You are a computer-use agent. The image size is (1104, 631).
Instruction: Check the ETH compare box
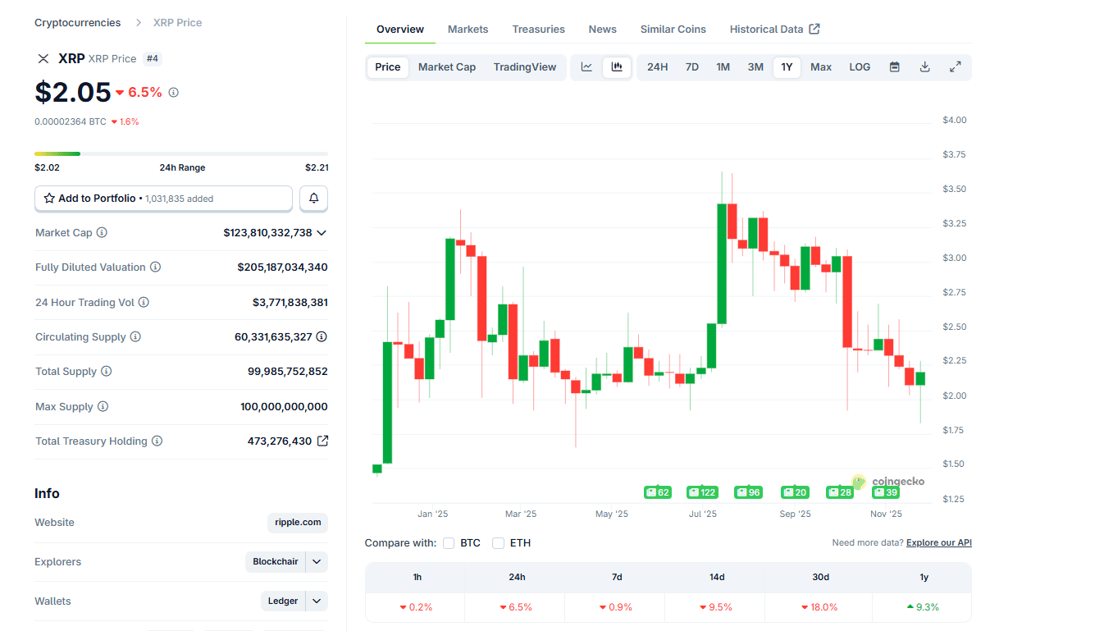[499, 542]
